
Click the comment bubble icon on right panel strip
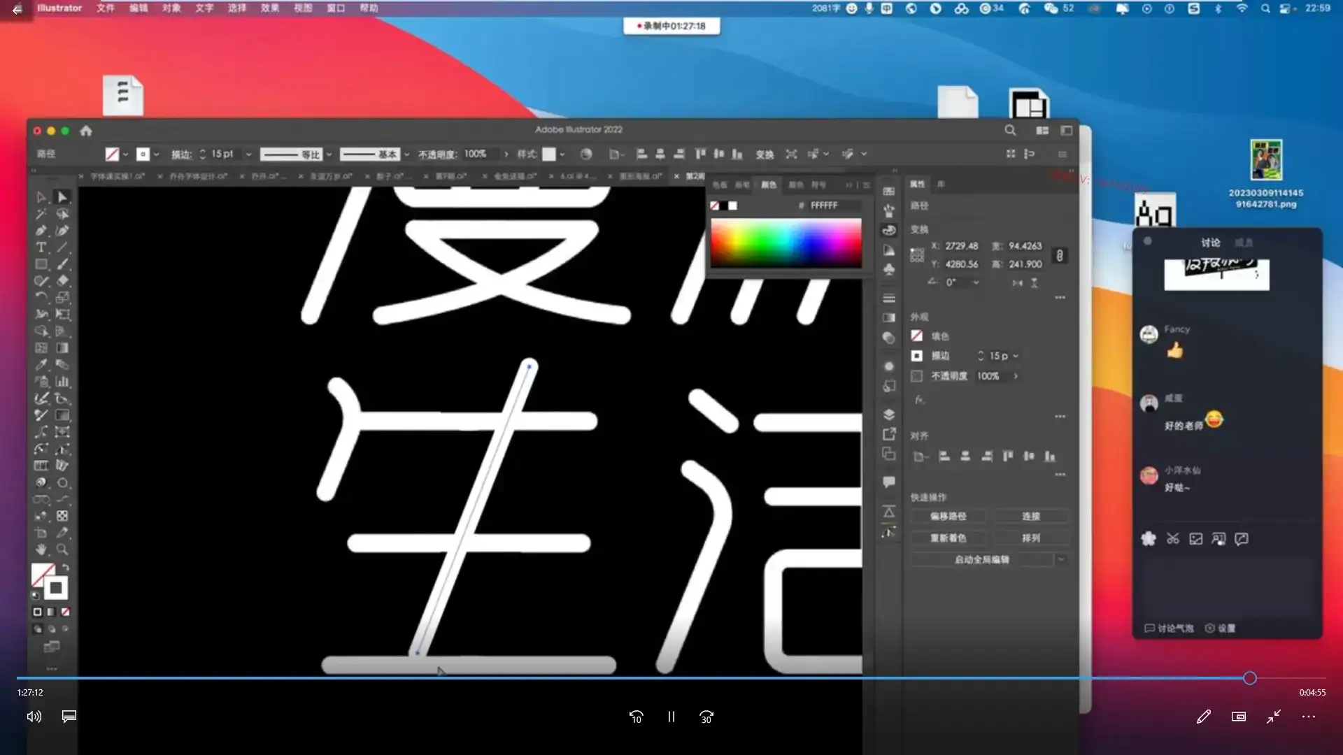(x=889, y=481)
